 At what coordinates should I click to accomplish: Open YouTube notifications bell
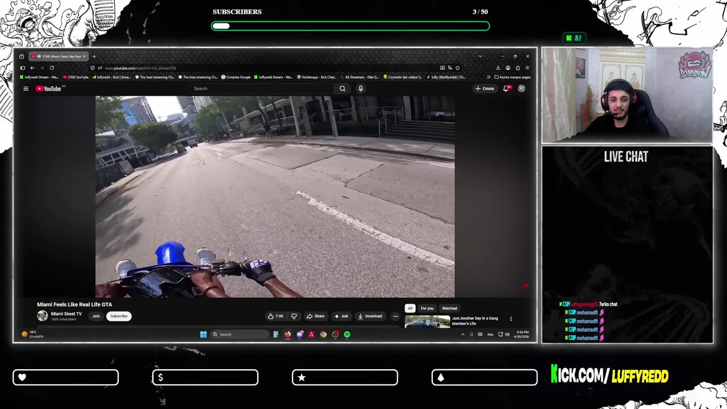tap(507, 89)
